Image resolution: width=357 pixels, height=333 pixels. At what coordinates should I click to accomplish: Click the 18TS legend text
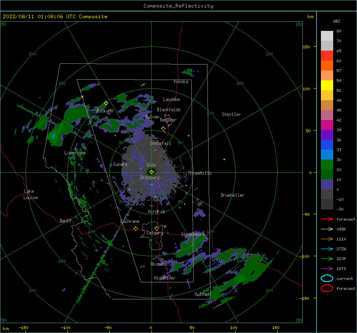[x=341, y=269]
